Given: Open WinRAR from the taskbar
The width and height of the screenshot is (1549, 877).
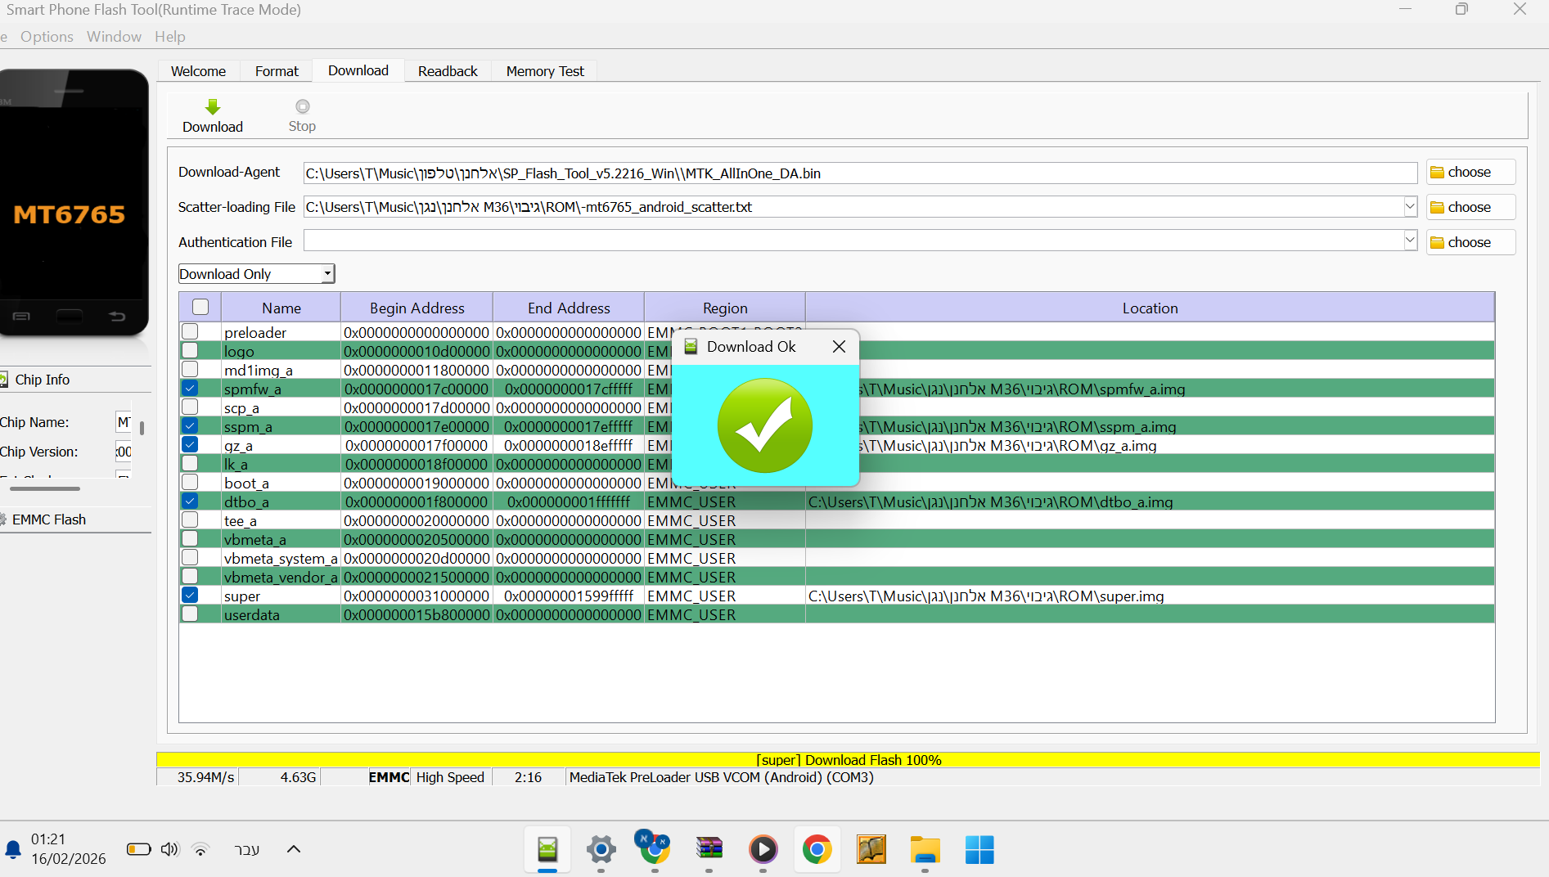Looking at the screenshot, I should coord(709,850).
